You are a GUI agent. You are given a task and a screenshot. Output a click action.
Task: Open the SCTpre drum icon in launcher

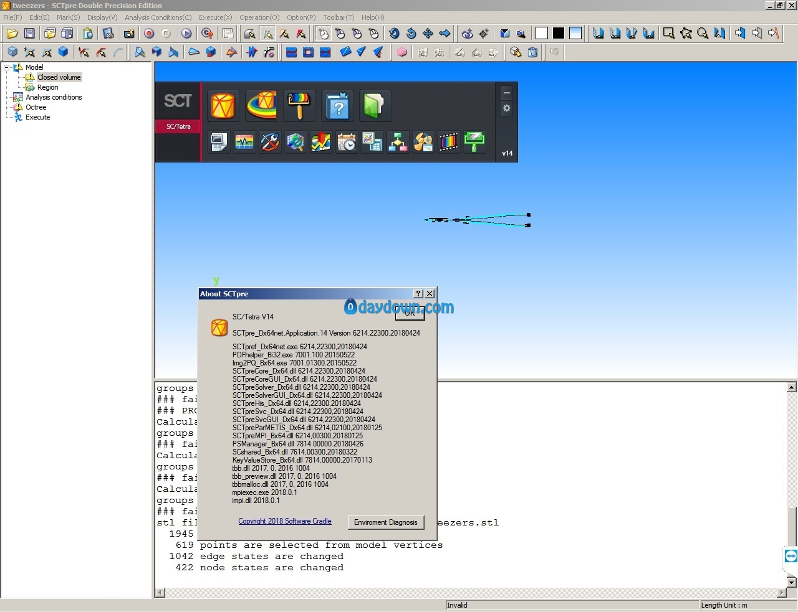(x=223, y=105)
